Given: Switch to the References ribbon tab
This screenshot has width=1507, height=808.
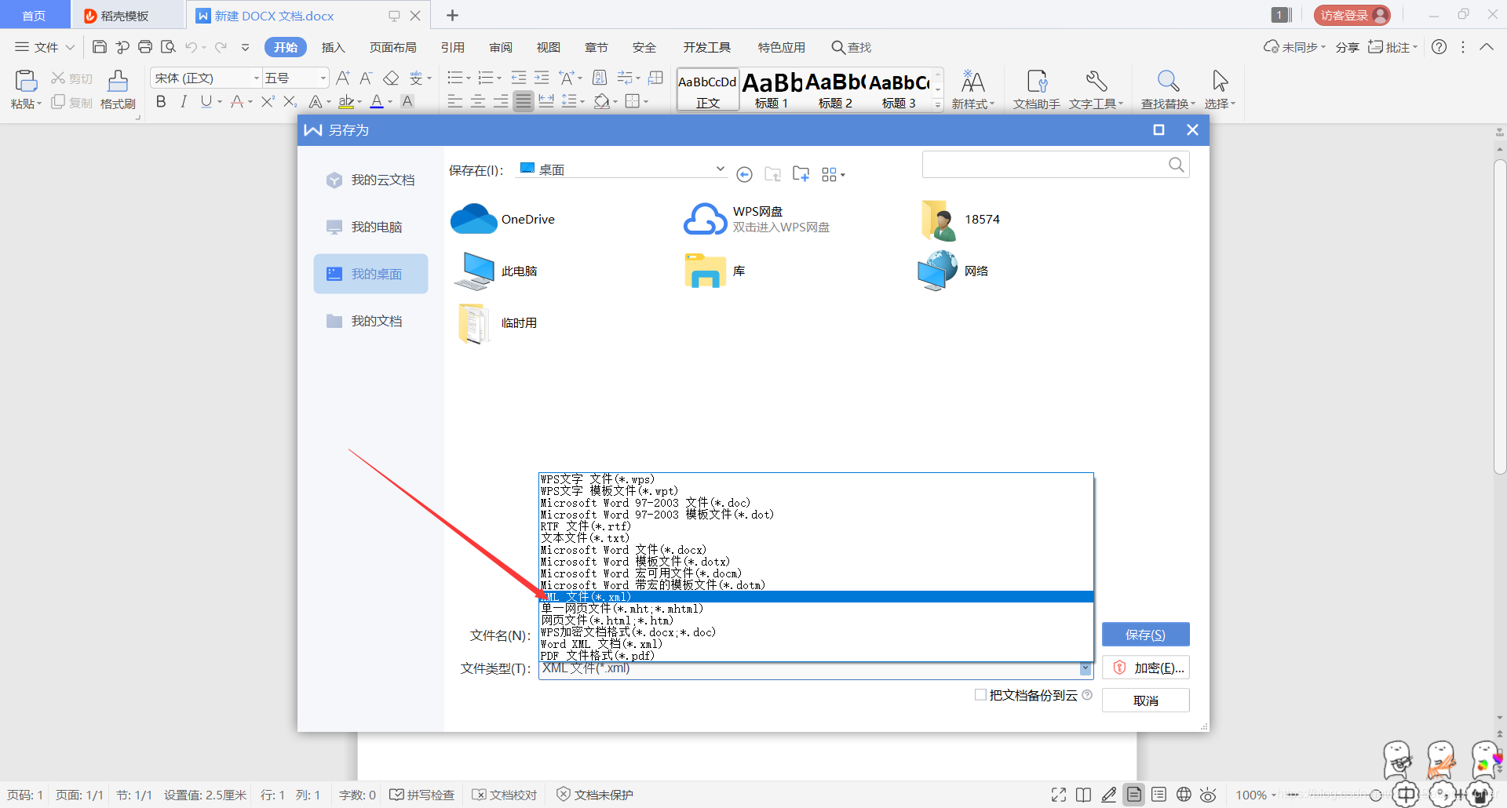Looking at the screenshot, I should coord(453,47).
